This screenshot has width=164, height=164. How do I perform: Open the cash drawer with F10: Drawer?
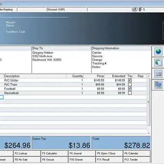click(82, 159)
